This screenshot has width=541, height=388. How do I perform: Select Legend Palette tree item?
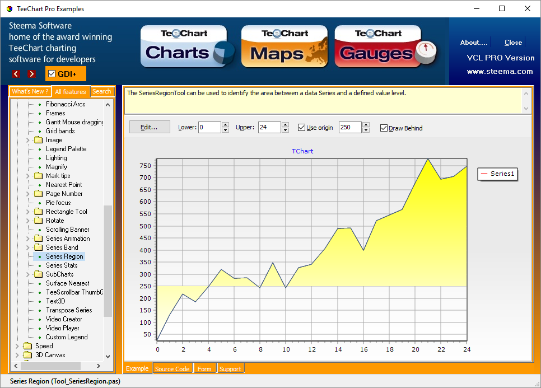pos(66,149)
